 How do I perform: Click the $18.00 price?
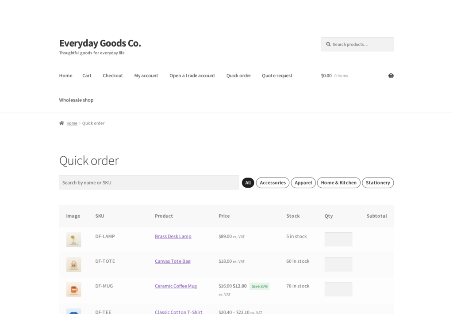[x=225, y=261]
